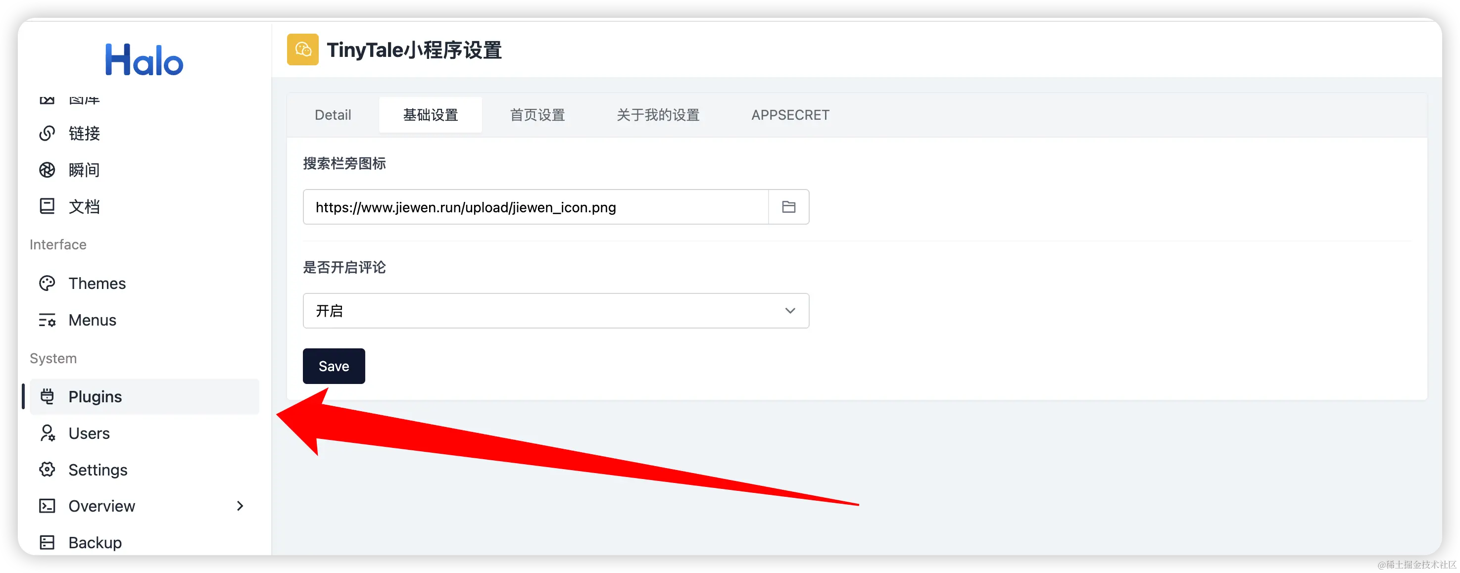Click the 链接 link icon in sidebar
1460x573 pixels.
pyautogui.click(x=47, y=133)
